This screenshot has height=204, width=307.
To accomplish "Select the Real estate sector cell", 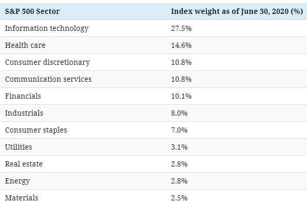I will pyautogui.click(x=24, y=164).
